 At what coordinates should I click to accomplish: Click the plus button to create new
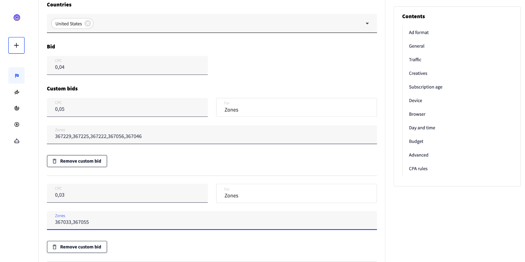coord(16,45)
